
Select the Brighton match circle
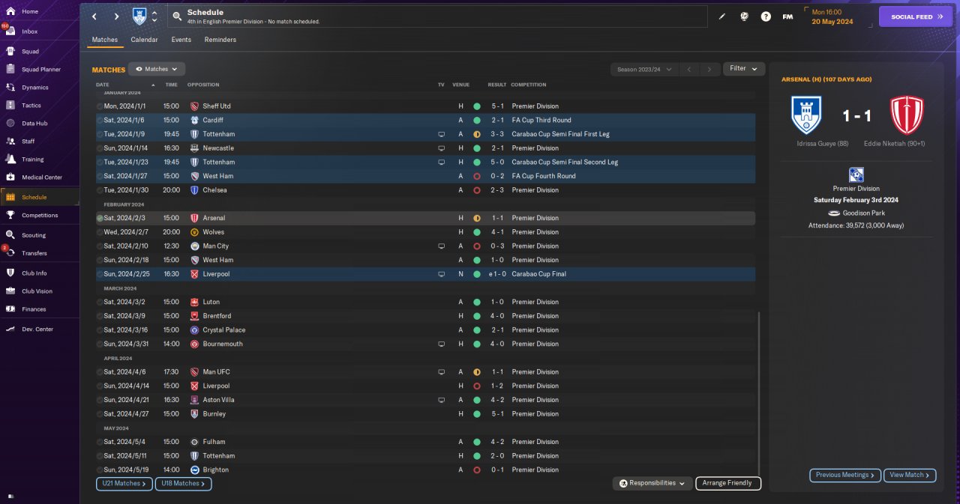[x=100, y=470]
